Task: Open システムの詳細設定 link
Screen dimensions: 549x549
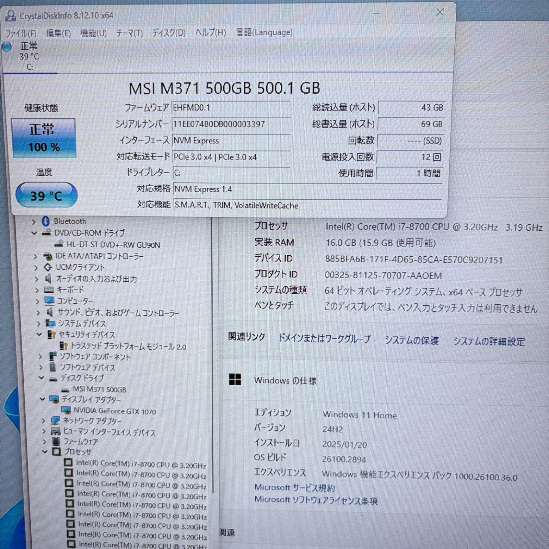Action: coord(489,341)
